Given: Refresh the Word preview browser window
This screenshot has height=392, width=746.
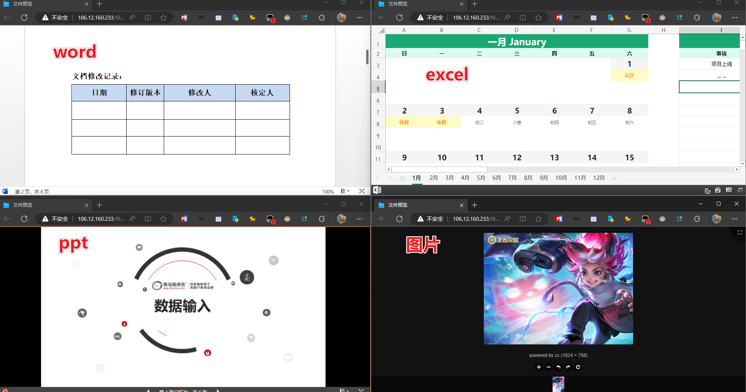Looking at the screenshot, I should (24, 18).
